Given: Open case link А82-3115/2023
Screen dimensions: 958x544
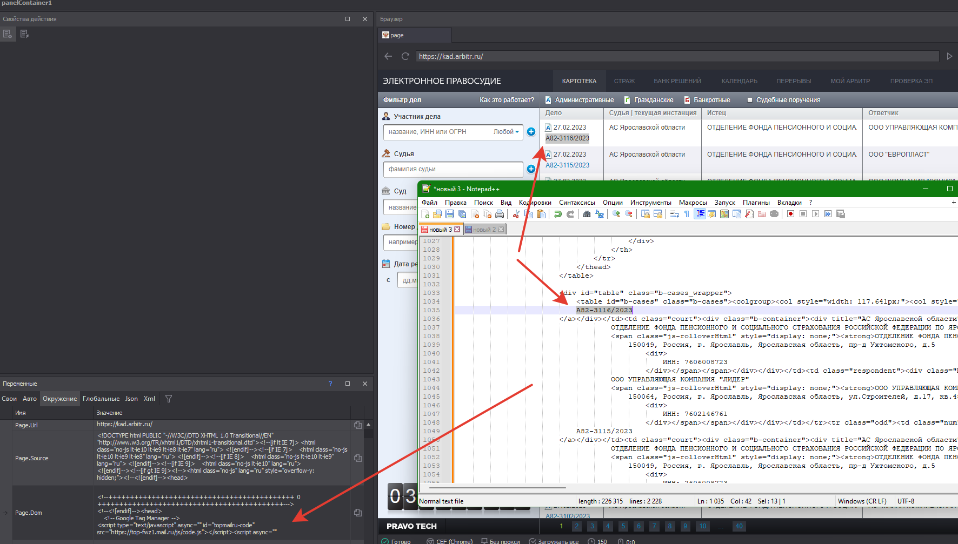Looking at the screenshot, I should click(567, 165).
